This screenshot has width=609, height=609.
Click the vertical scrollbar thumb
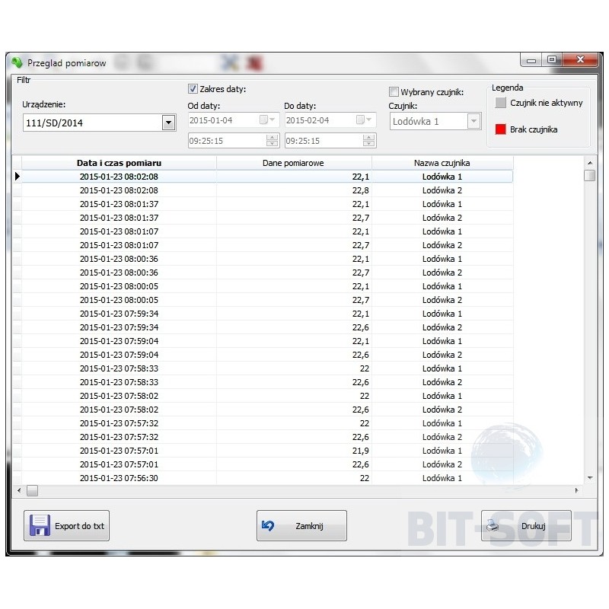click(x=589, y=176)
